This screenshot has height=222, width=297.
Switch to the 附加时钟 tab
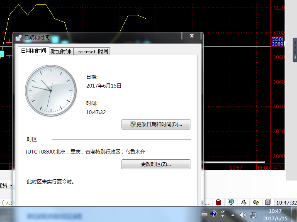[61, 51]
